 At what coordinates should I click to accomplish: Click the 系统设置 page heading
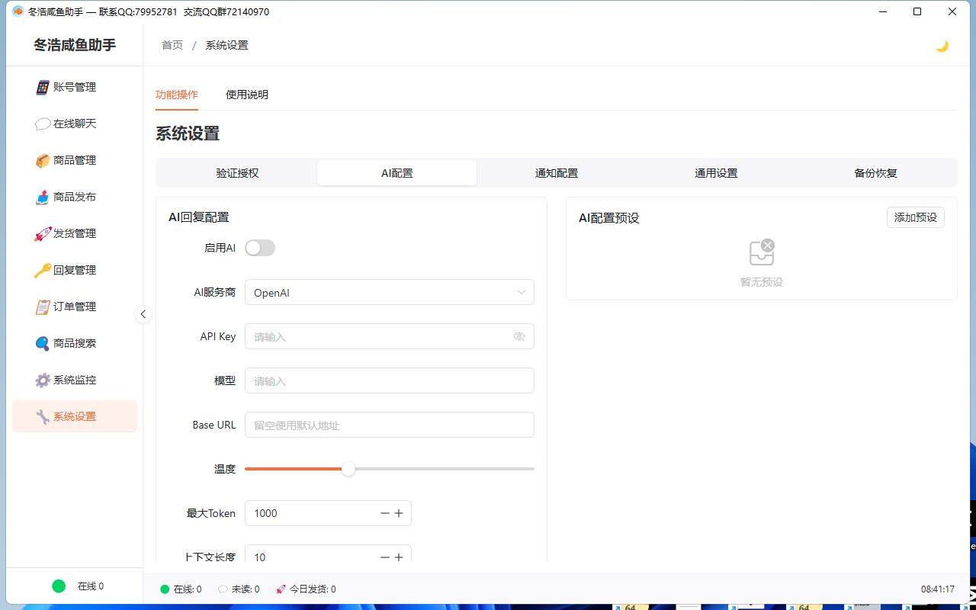coord(188,133)
